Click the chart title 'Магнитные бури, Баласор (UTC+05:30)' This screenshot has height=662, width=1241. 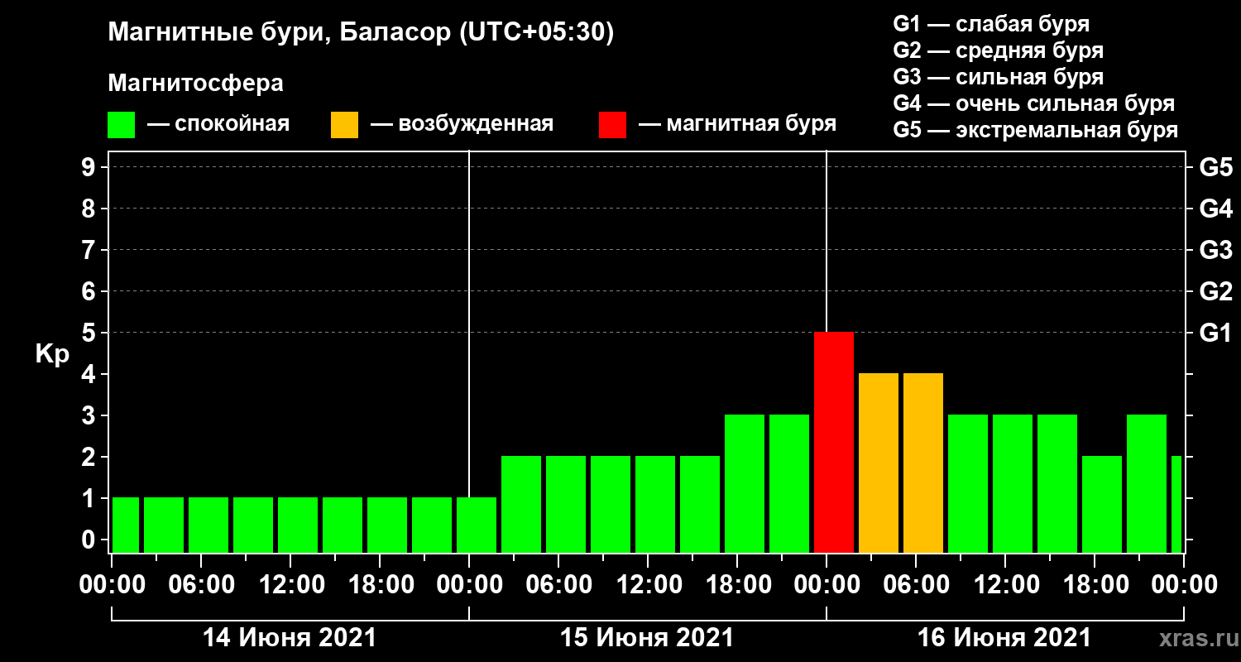[x=361, y=34]
